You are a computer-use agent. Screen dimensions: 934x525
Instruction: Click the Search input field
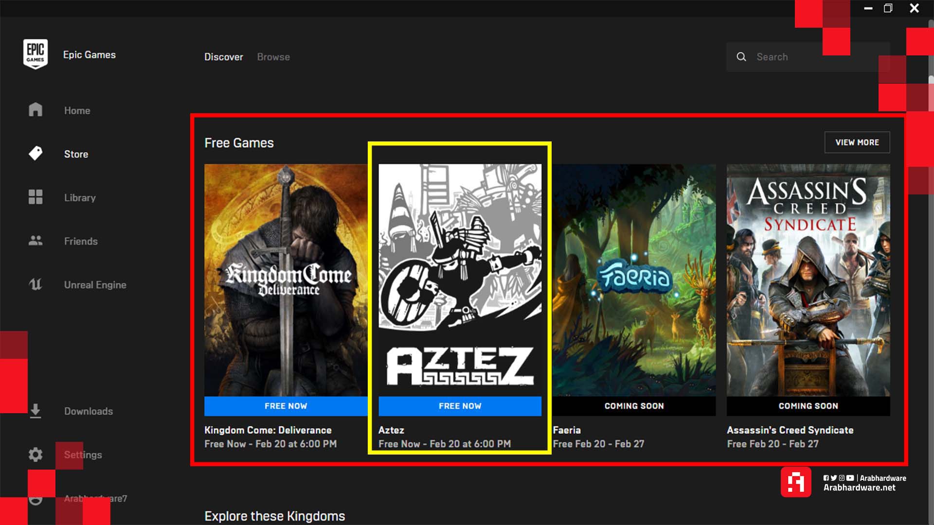(808, 57)
